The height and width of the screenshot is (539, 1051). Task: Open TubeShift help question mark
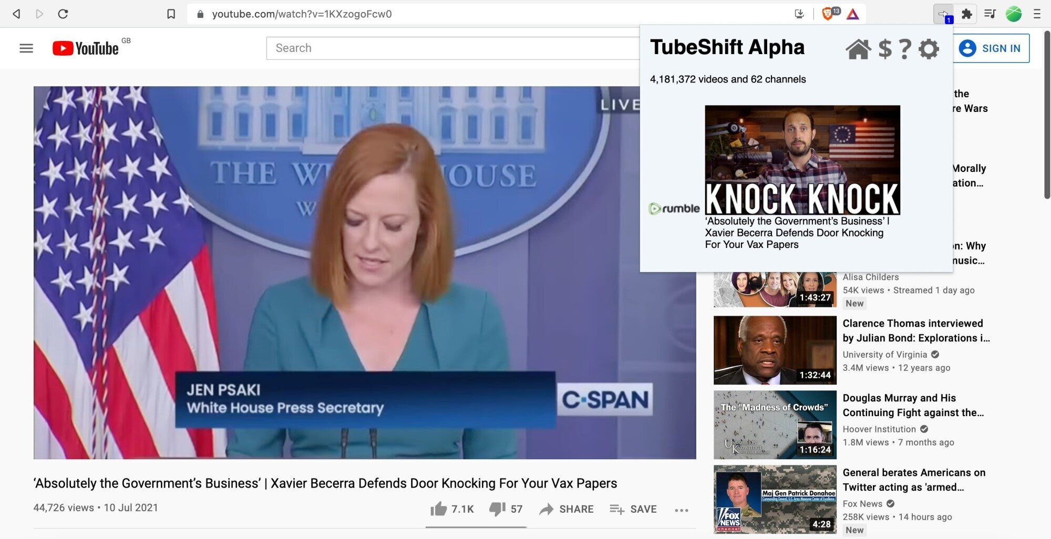(x=905, y=49)
